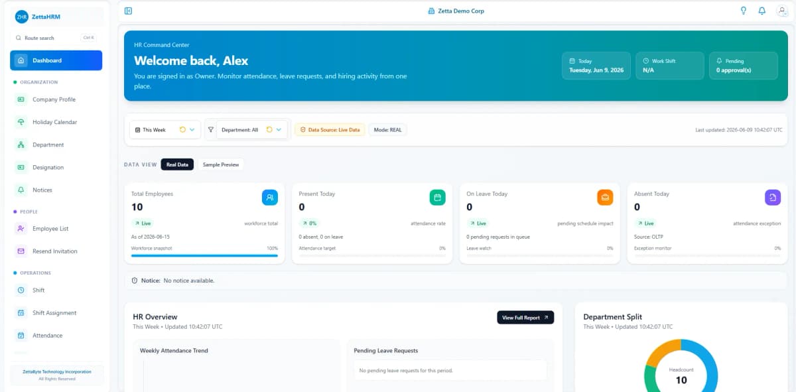Open the lightbulb tips icon

coord(744,11)
